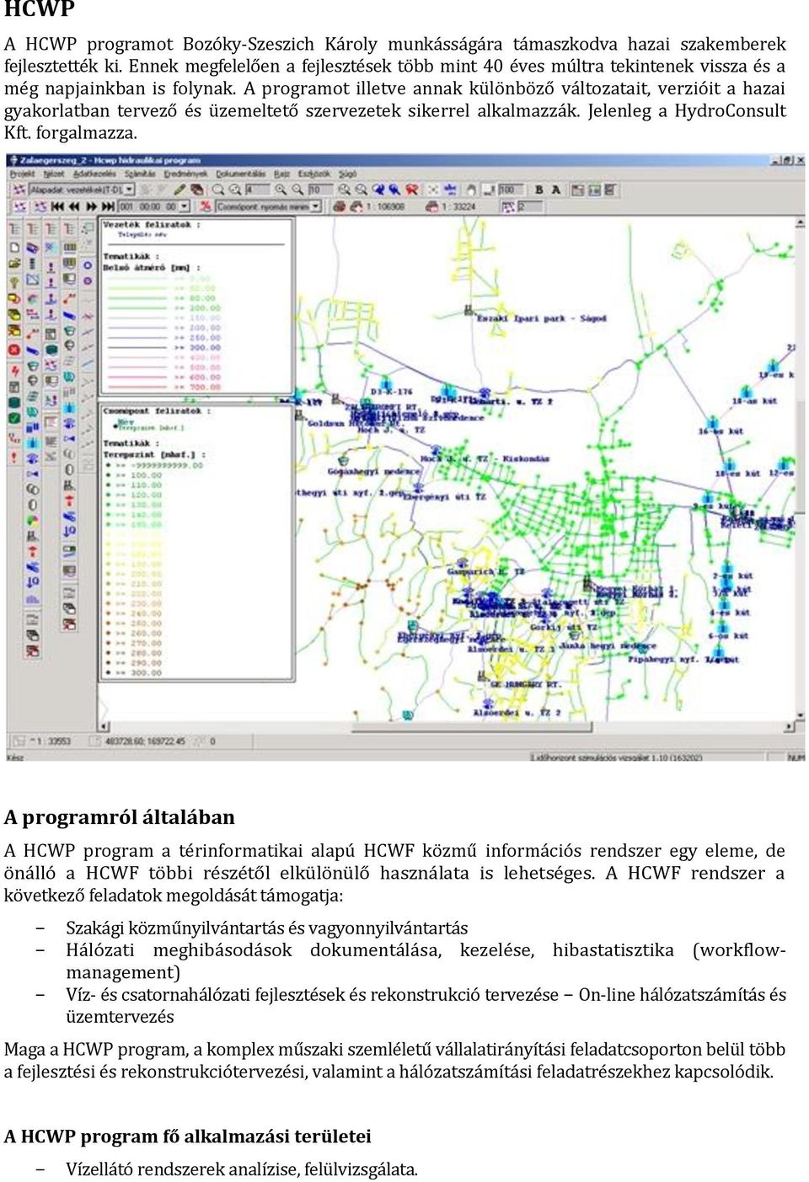Click the vertical scrollbar up arrow
This screenshot has height=1182, width=809.
799,222
